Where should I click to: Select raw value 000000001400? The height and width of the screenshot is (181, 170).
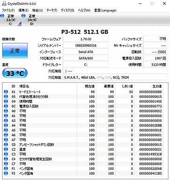[x=150, y=101]
